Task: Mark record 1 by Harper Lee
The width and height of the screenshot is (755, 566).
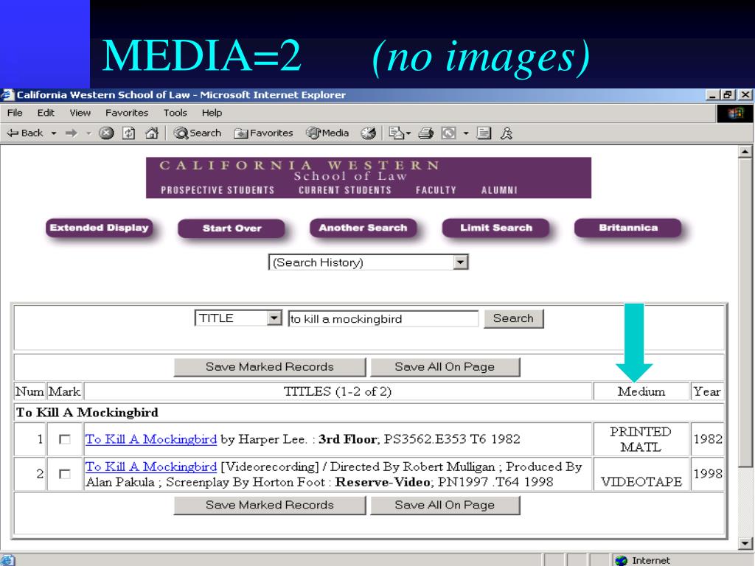Action: [64, 439]
